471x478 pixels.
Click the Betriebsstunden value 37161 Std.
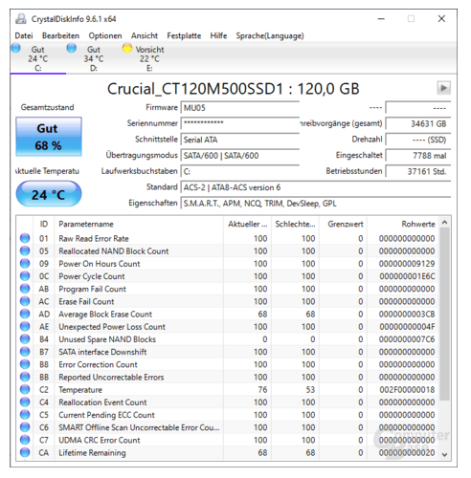coord(418,171)
